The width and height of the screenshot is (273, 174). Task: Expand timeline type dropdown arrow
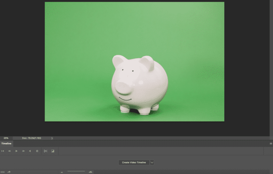152,163
